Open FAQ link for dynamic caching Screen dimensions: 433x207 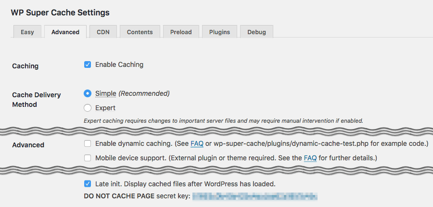[x=197, y=144]
